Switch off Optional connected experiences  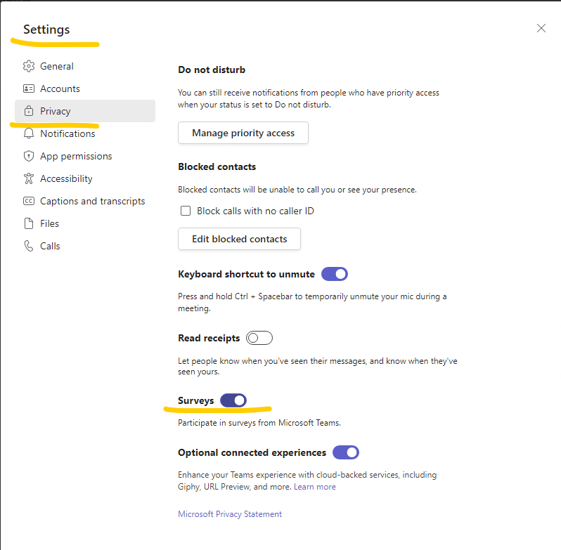[346, 452]
